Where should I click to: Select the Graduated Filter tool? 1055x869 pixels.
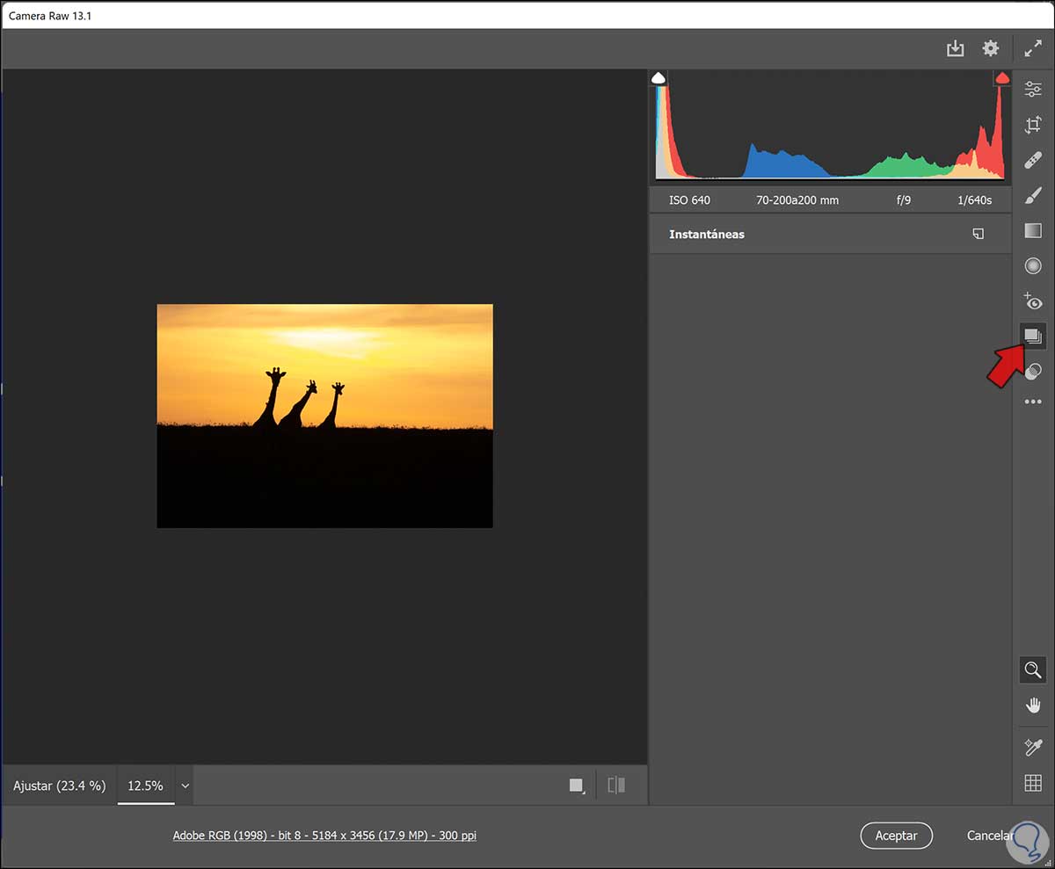point(1033,230)
